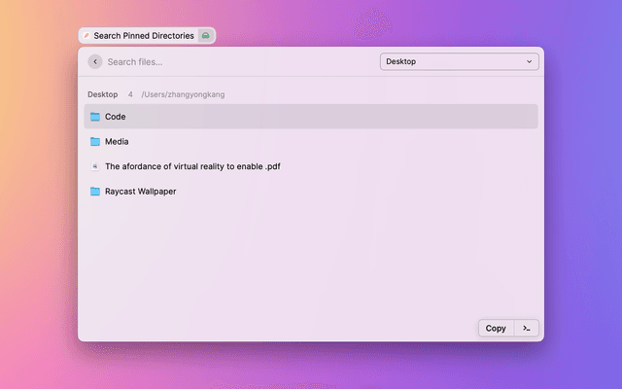The height and width of the screenshot is (389, 622).
Task: Click the Search Pinned Directories label
Action: pos(144,36)
